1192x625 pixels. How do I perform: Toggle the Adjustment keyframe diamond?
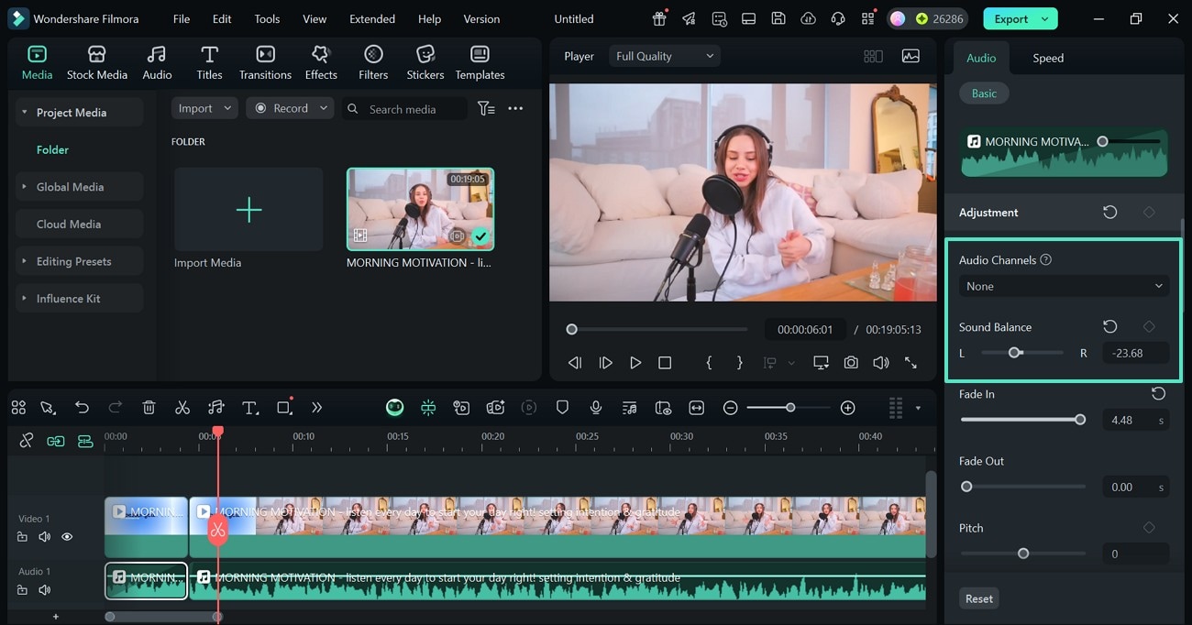1149,212
